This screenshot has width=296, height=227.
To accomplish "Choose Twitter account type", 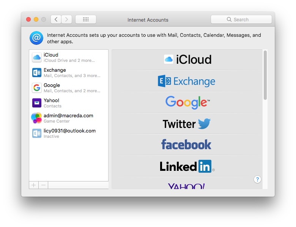I will [187, 124].
